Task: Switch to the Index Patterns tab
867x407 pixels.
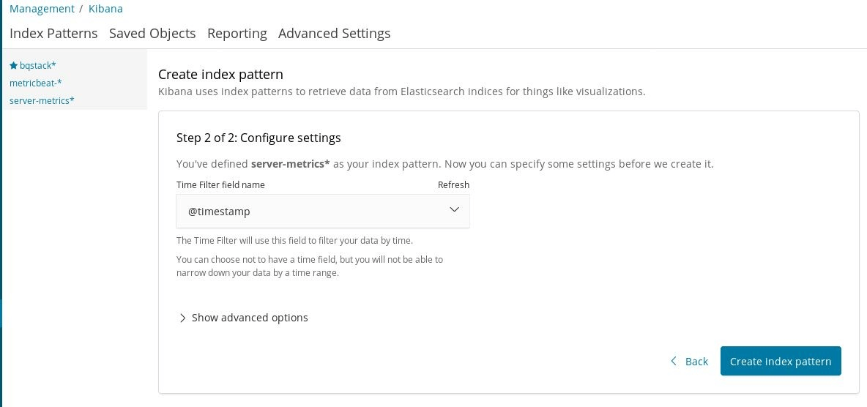Action: [x=53, y=33]
